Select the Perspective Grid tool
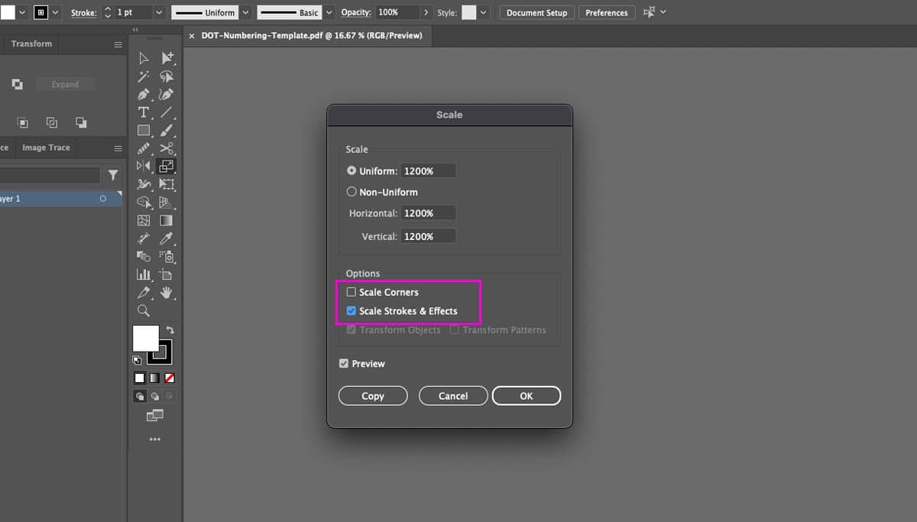 pos(167,203)
